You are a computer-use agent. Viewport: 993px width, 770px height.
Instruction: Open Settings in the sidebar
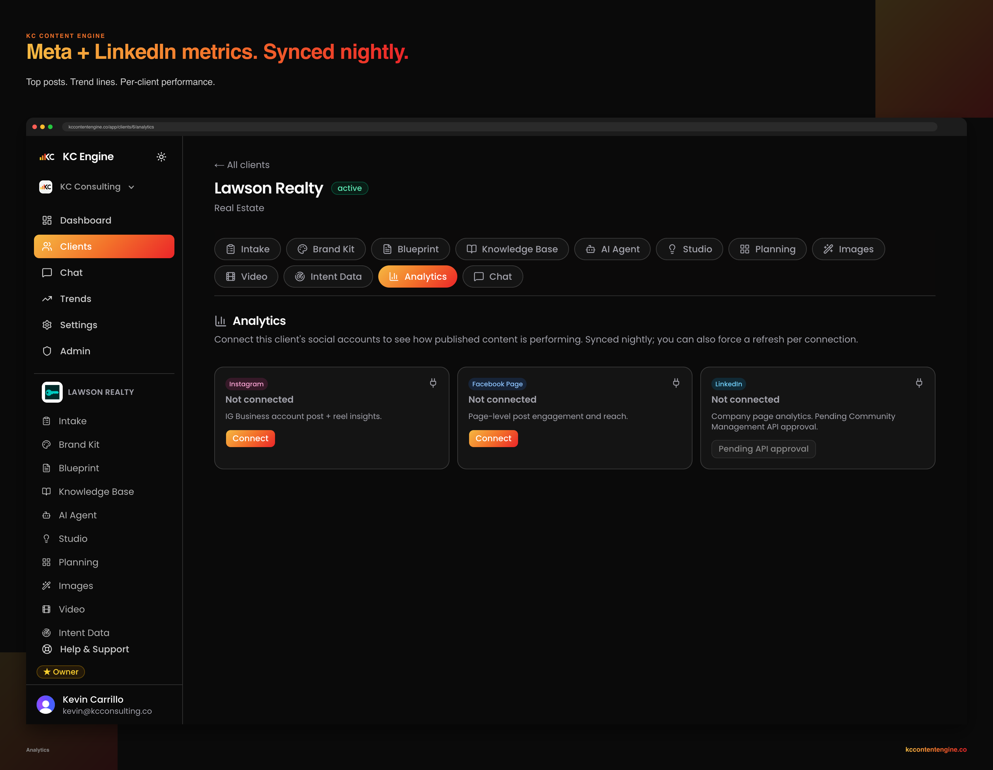104,325
